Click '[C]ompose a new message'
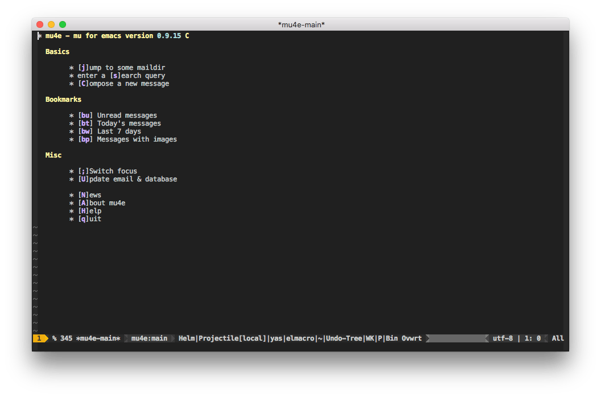 point(124,84)
